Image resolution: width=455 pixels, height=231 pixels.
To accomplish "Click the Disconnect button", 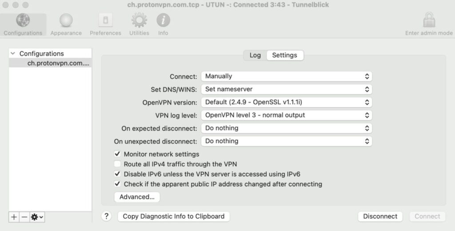I will click(x=380, y=216).
